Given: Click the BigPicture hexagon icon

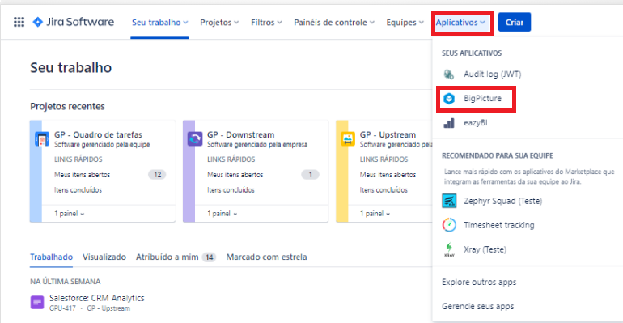Looking at the screenshot, I should coord(449,99).
